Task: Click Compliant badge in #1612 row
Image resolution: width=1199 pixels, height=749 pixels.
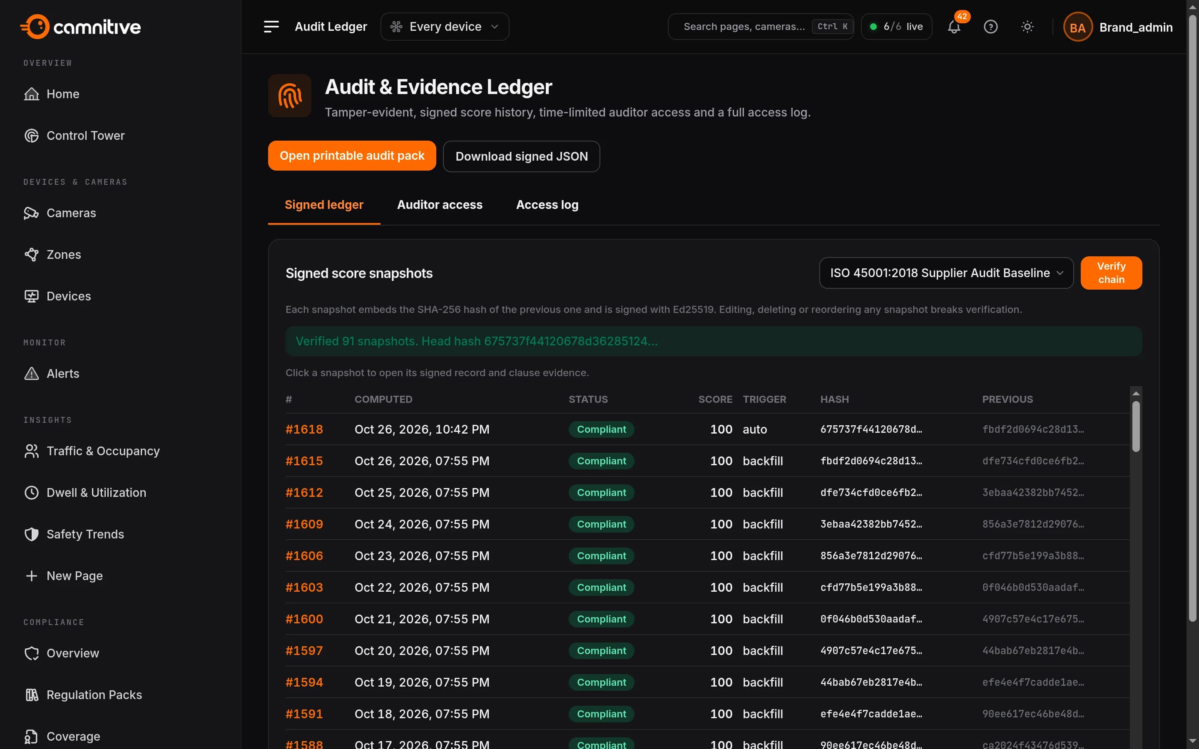Action: 601,493
